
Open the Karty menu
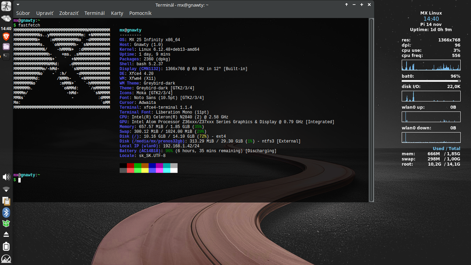coord(117,13)
